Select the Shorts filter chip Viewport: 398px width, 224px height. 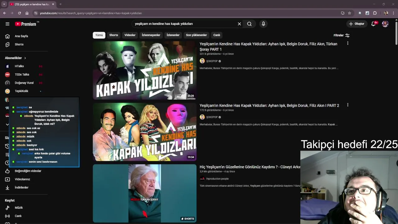(x=113, y=35)
